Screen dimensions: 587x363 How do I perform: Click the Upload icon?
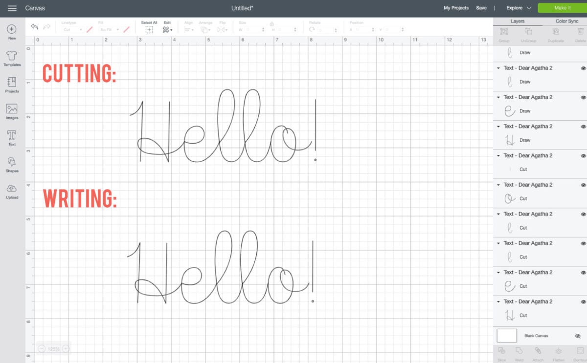pos(12,189)
